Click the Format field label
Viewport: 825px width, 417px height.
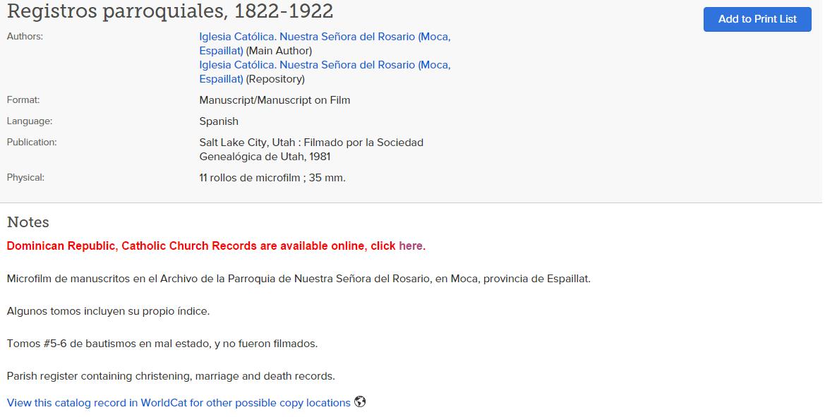[23, 99]
